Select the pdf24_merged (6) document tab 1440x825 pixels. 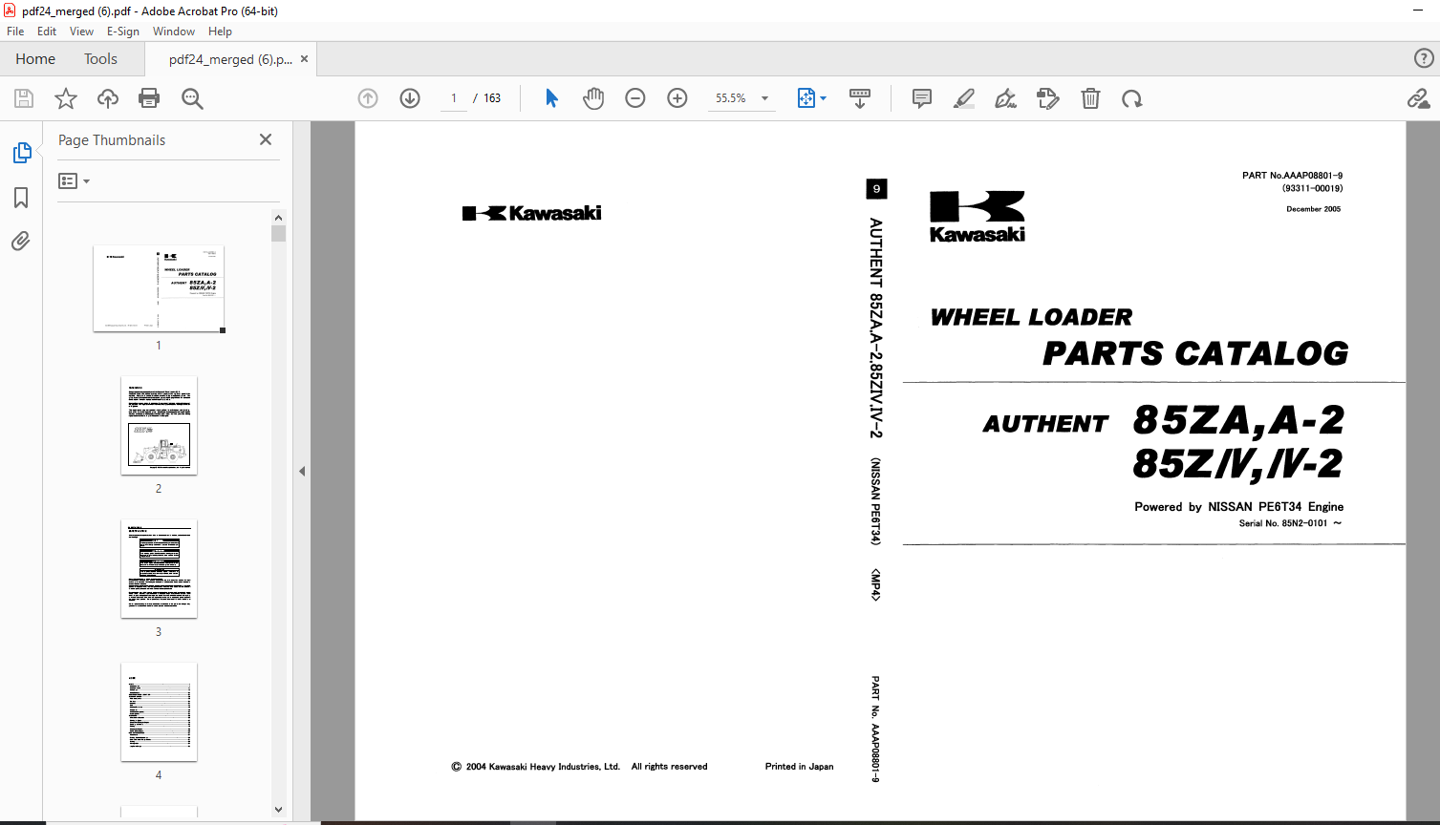click(230, 59)
